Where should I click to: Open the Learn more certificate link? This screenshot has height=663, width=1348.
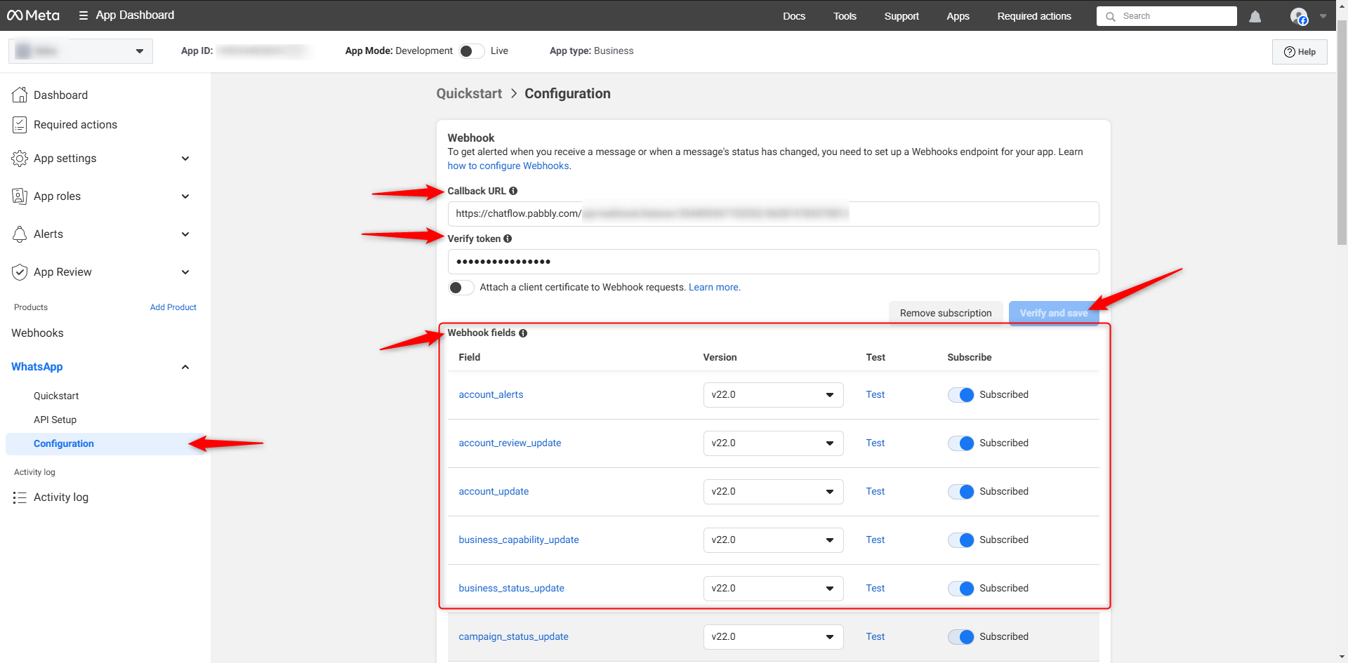click(713, 288)
